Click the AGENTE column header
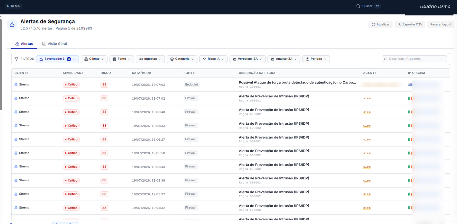Screen dimensions: 457x224 pyautogui.click(x=370, y=73)
